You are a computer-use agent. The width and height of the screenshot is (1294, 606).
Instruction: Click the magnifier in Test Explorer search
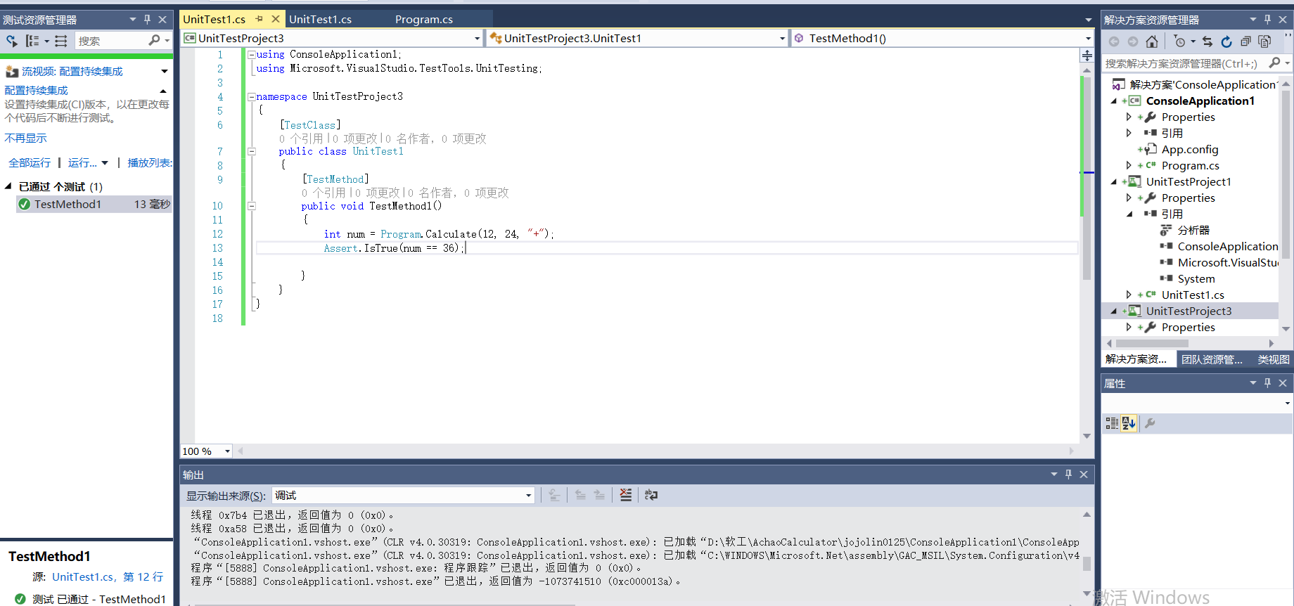(x=155, y=41)
